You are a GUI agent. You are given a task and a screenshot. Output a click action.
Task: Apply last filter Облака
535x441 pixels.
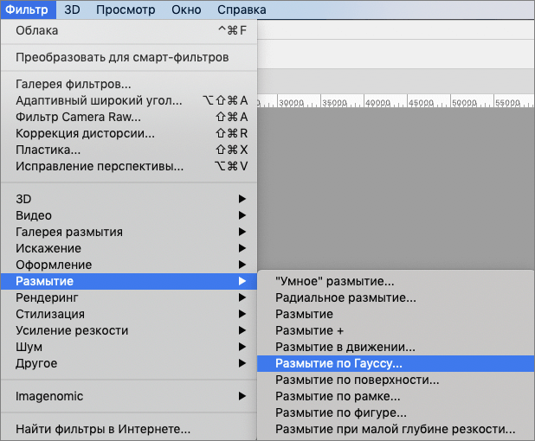click(x=129, y=30)
